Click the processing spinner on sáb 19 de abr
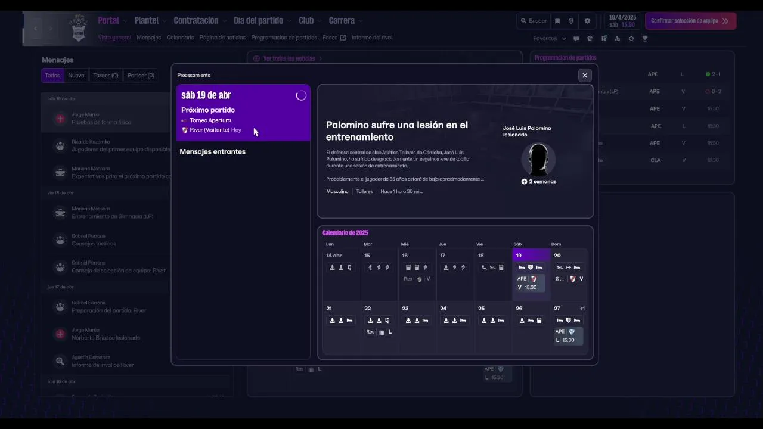This screenshot has width=763, height=429. 301,95
